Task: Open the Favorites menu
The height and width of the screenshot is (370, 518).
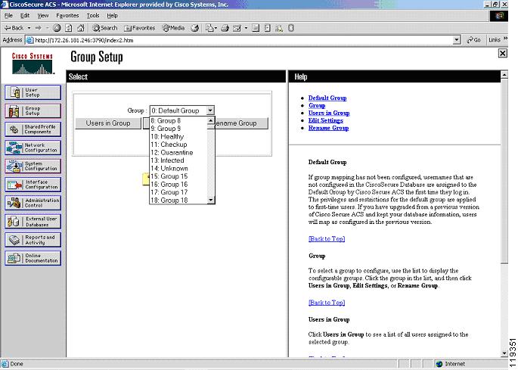Action: click(x=67, y=16)
